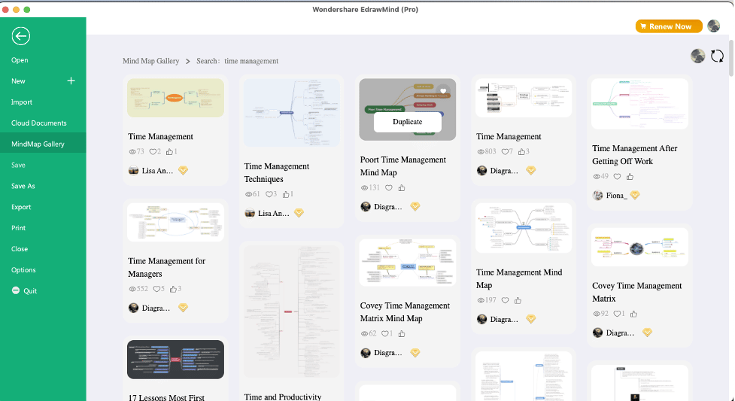Open the Time Management After Getting Off Work thumbnail
This screenshot has width=735, height=401.
[x=640, y=104]
